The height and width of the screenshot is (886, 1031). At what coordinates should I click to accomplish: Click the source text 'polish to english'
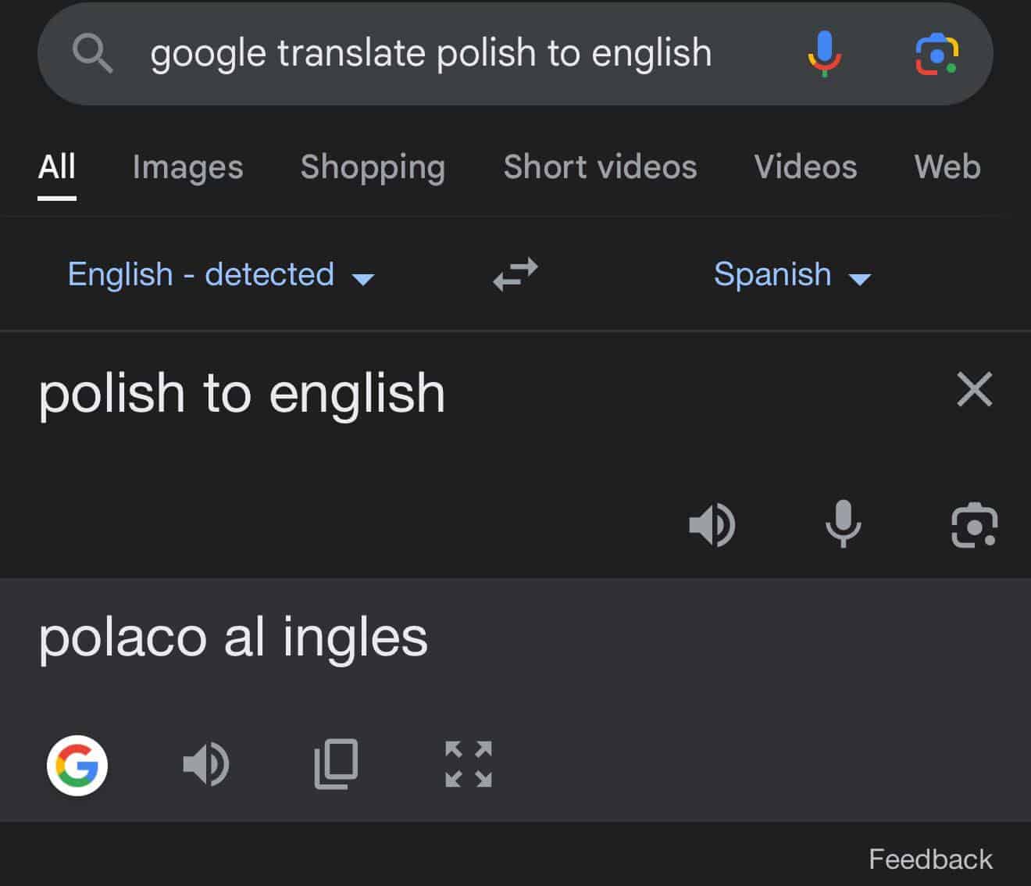[x=242, y=393]
